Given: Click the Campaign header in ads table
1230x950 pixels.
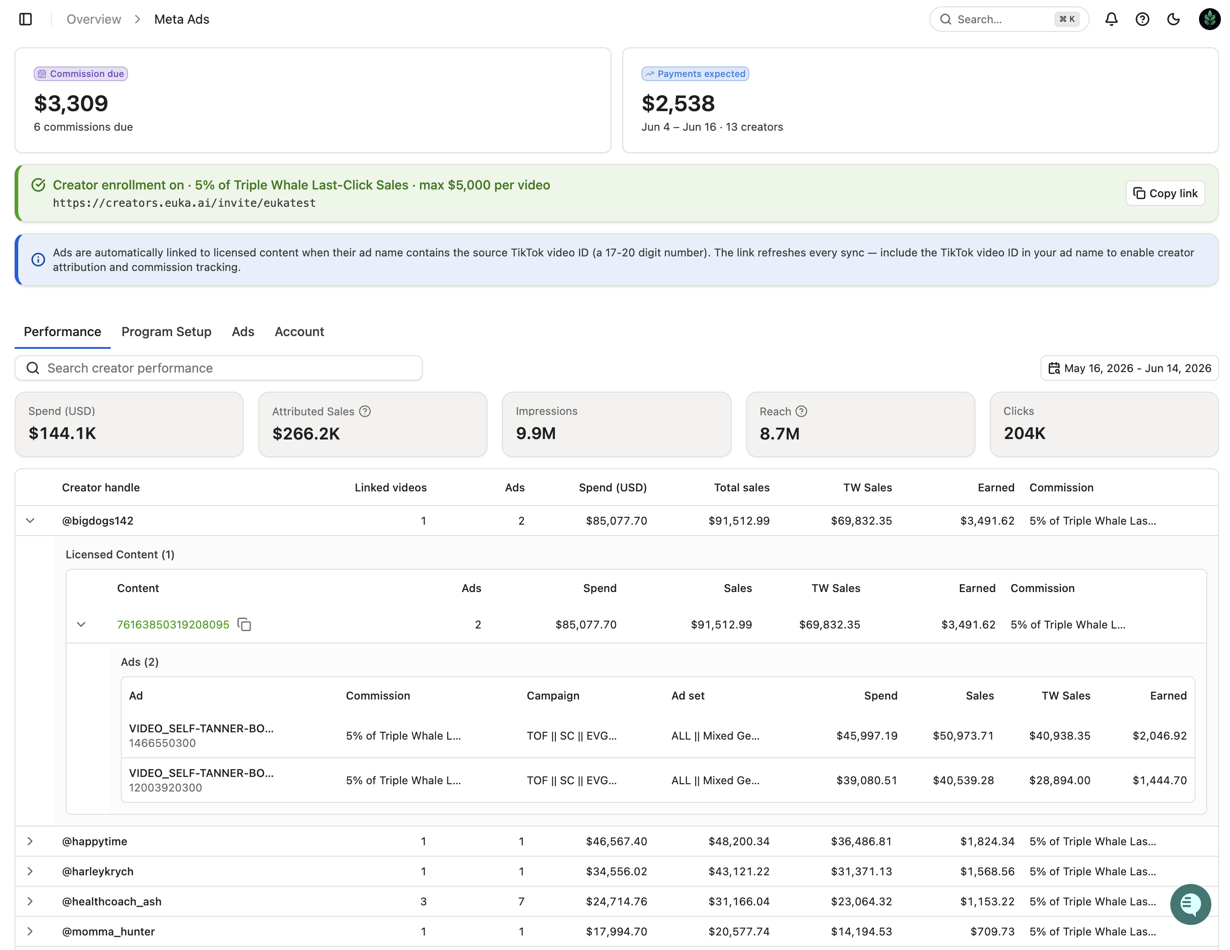Looking at the screenshot, I should [x=553, y=695].
